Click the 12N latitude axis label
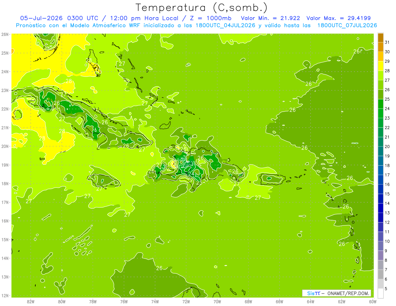This screenshot has width=396, height=306. 5,295
